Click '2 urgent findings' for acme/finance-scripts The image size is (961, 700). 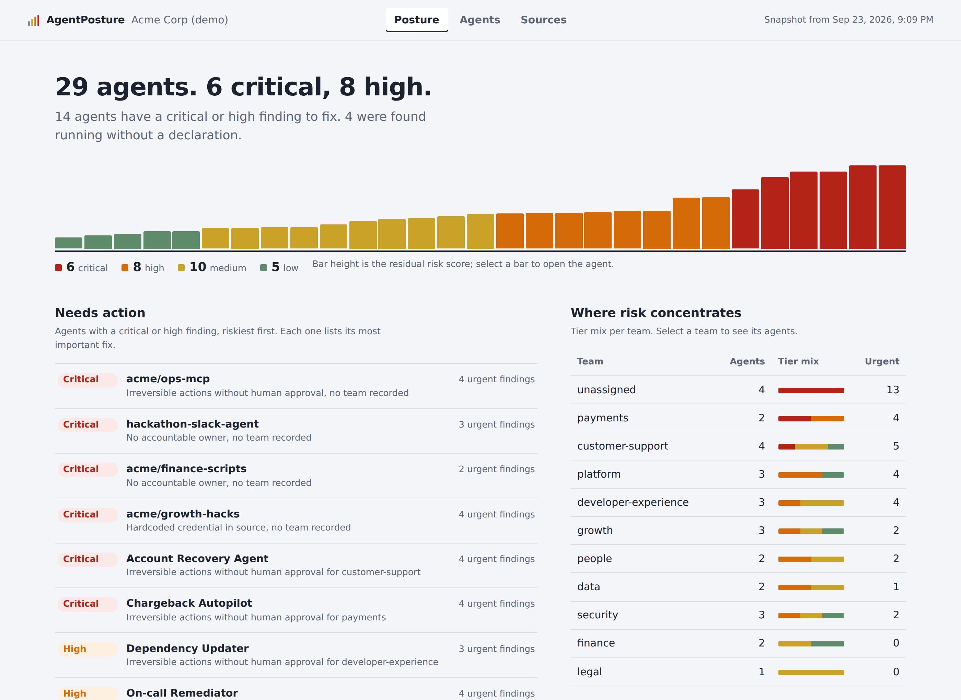tap(497, 469)
